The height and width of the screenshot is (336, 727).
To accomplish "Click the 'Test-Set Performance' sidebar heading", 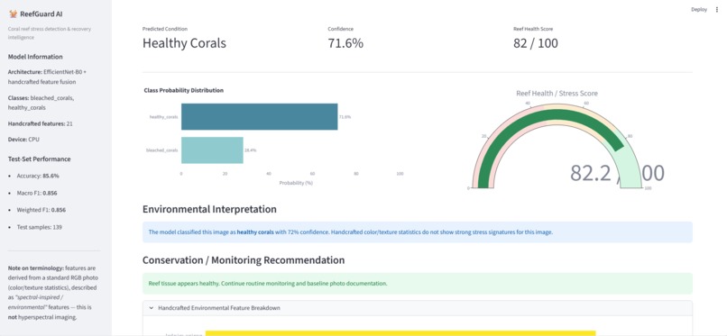I will pos(40,159).
